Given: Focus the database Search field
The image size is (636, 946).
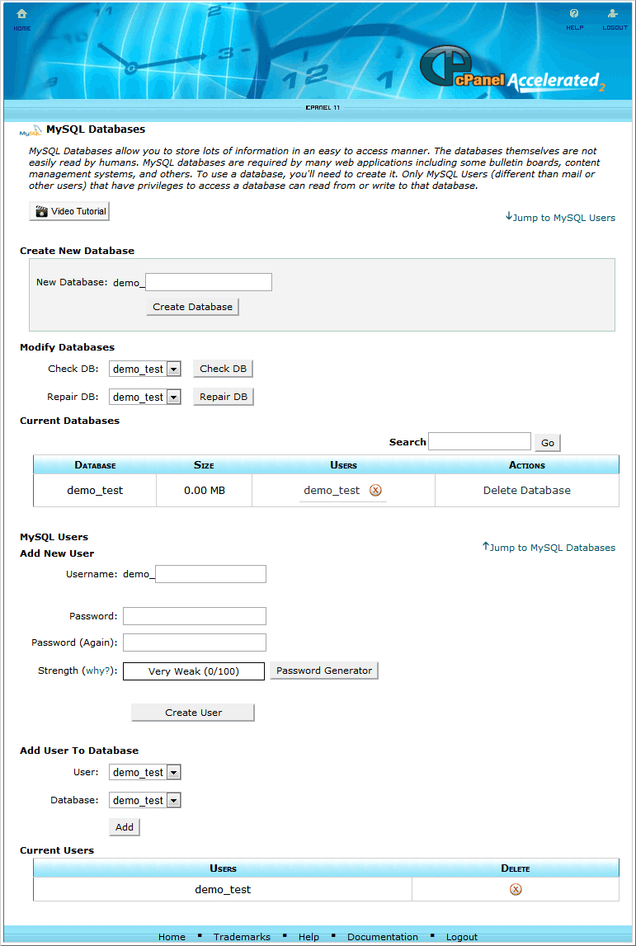Looking at the screenshot, I should click(x=480, y=441).
